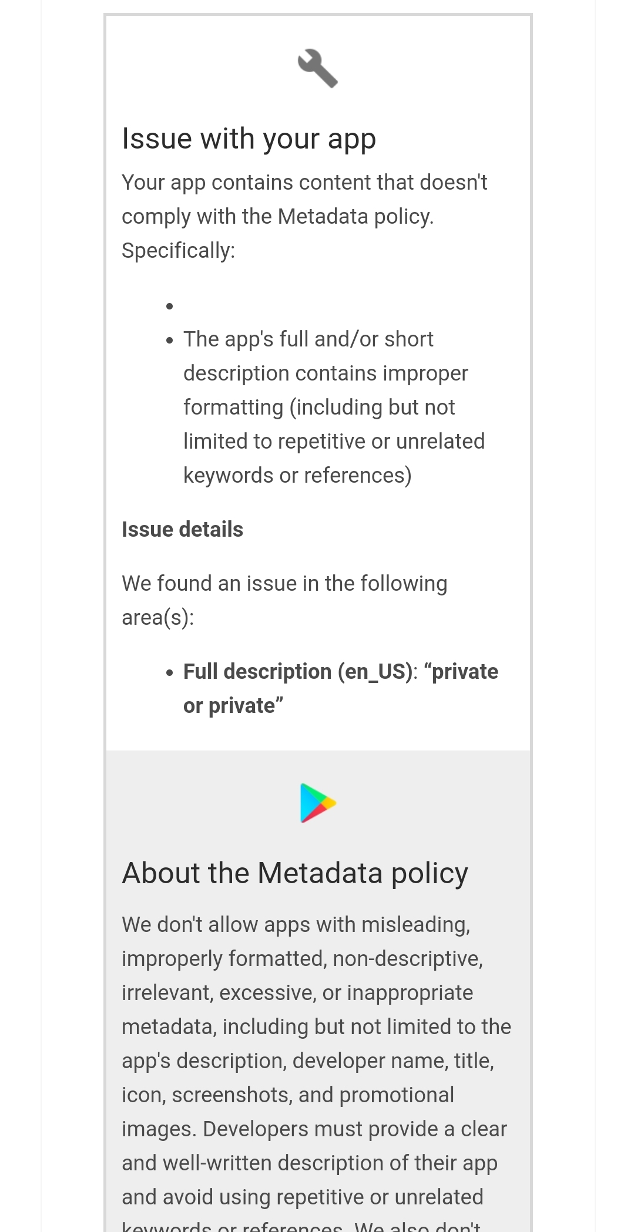Click "We found an issue" sentence
The image size is (634, 1232).
(284, 600)
